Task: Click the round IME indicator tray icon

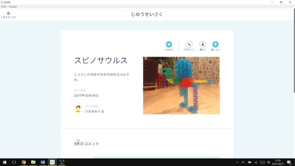Action: point(269,162)
